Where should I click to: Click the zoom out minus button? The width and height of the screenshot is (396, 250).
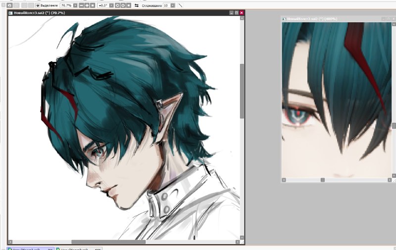pyautogui.click(x=81, y=5)
